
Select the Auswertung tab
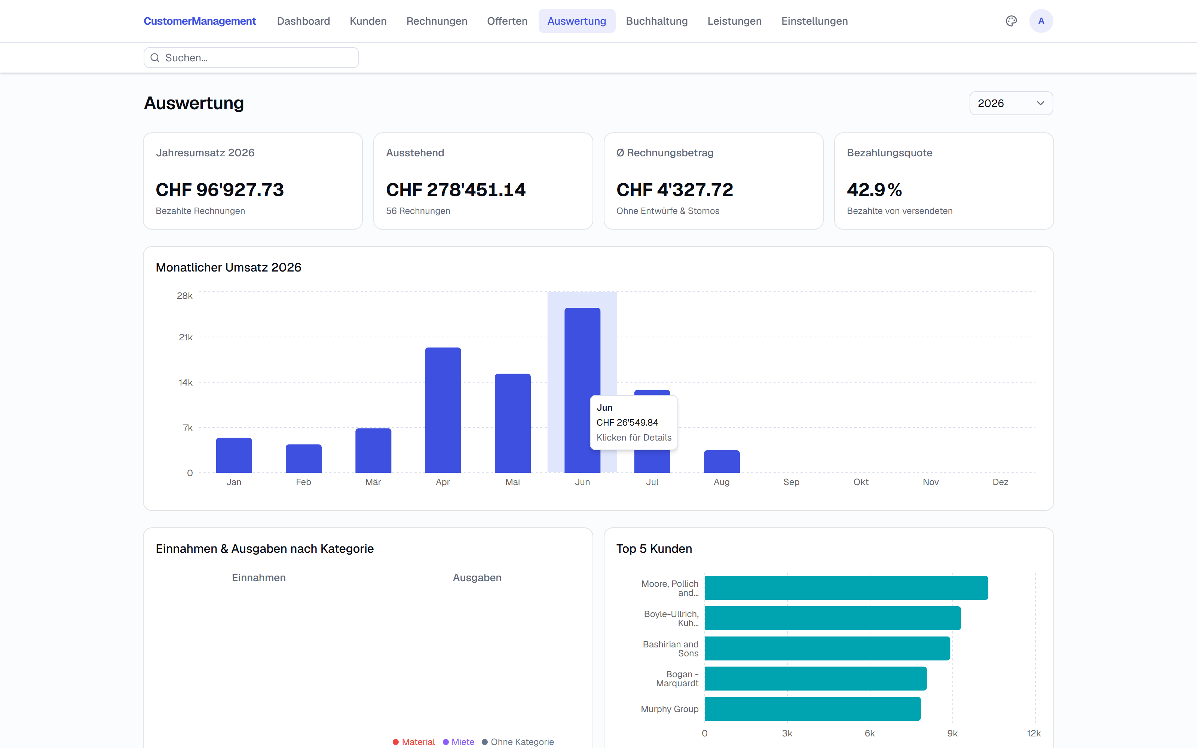[577, 21]
